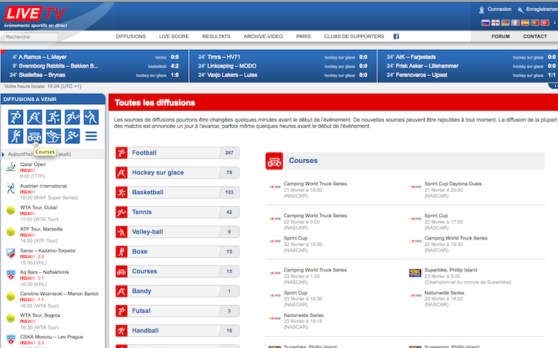The image size is (558, 348).
Task: Expand the Aujourd'hui date triangle
Action: [x=3, y=155]
